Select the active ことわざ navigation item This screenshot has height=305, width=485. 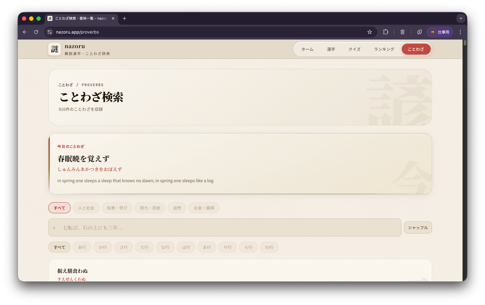click(x=416, y=49)
